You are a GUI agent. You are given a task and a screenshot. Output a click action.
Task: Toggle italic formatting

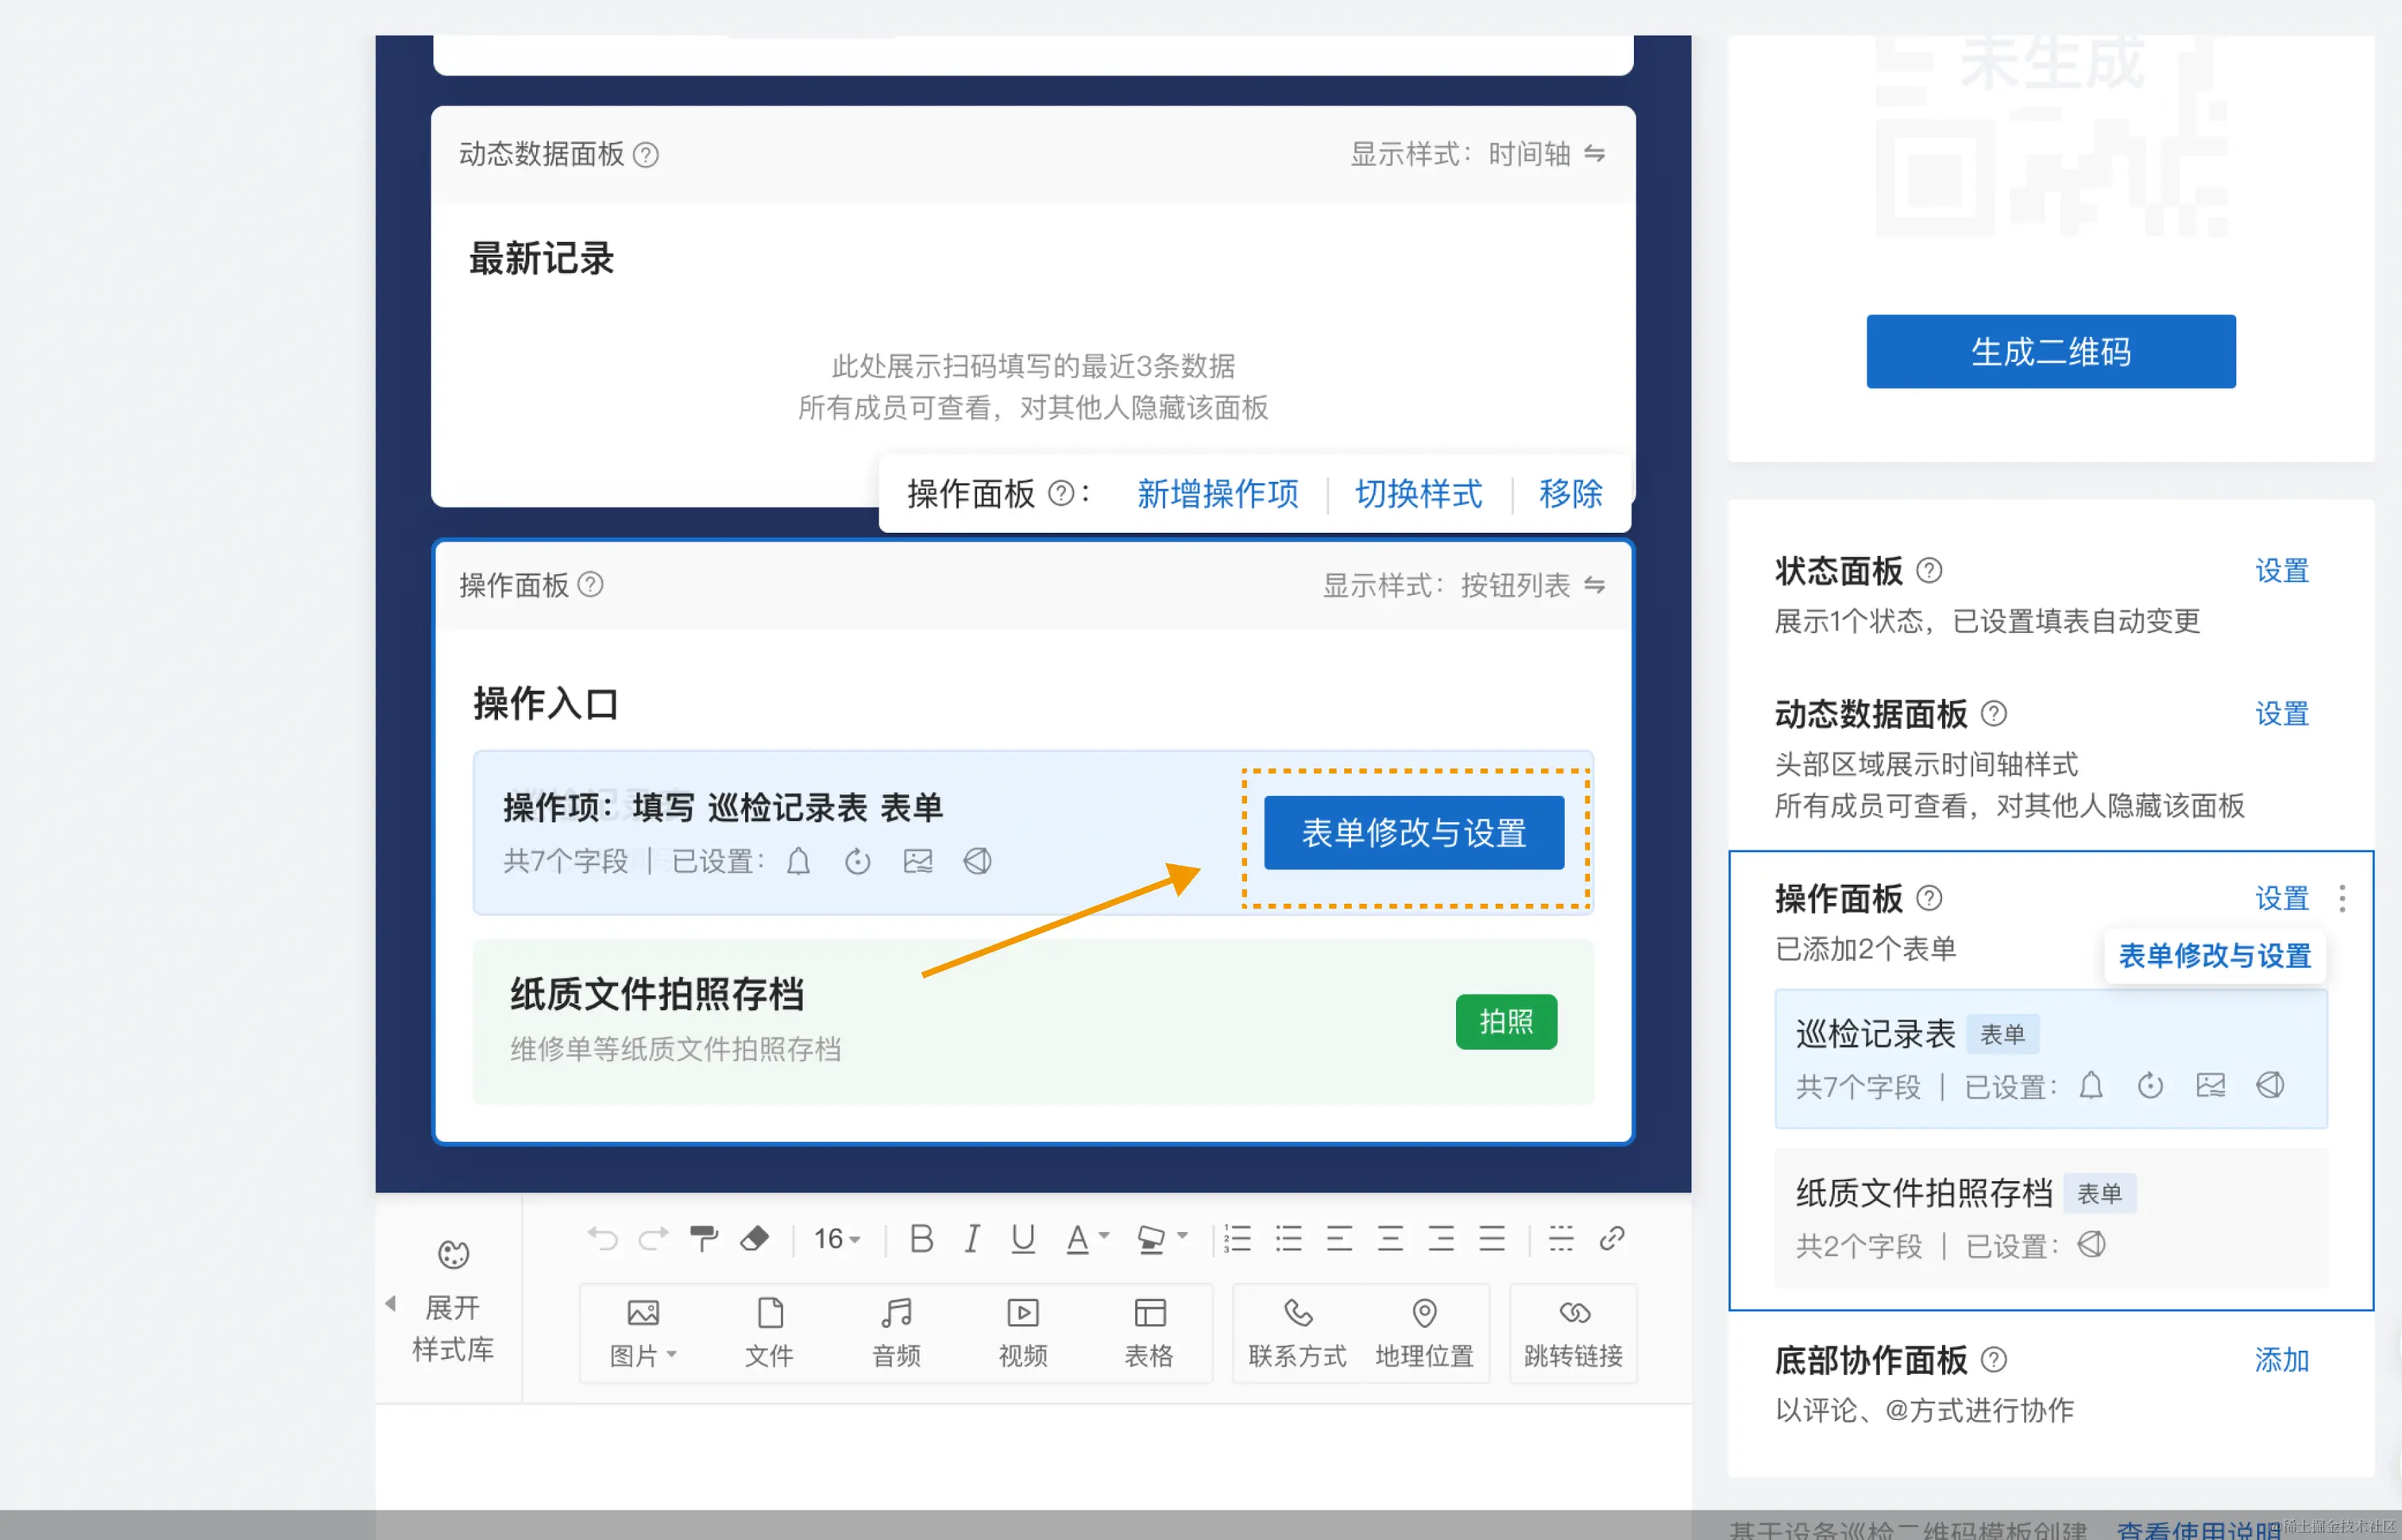(x=971, y=1239)
